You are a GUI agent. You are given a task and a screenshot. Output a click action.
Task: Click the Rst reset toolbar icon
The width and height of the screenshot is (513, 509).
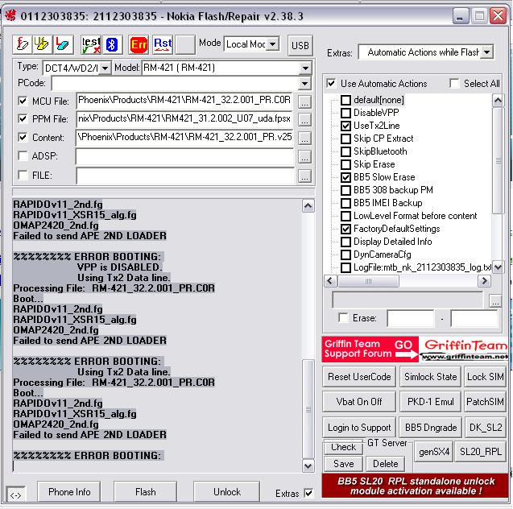pyautogui.click(x=163, y=44)
